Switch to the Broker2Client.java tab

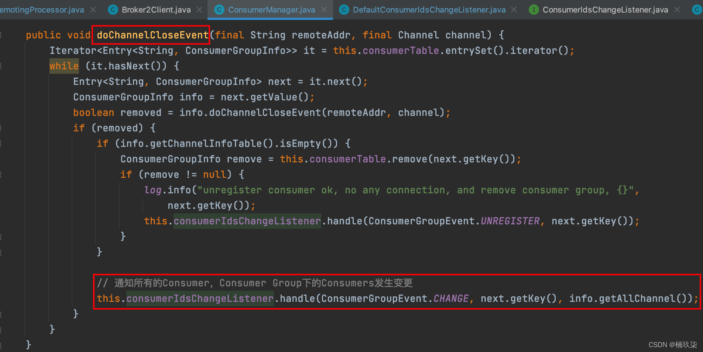pyautogui.click(x=156, y=10)
